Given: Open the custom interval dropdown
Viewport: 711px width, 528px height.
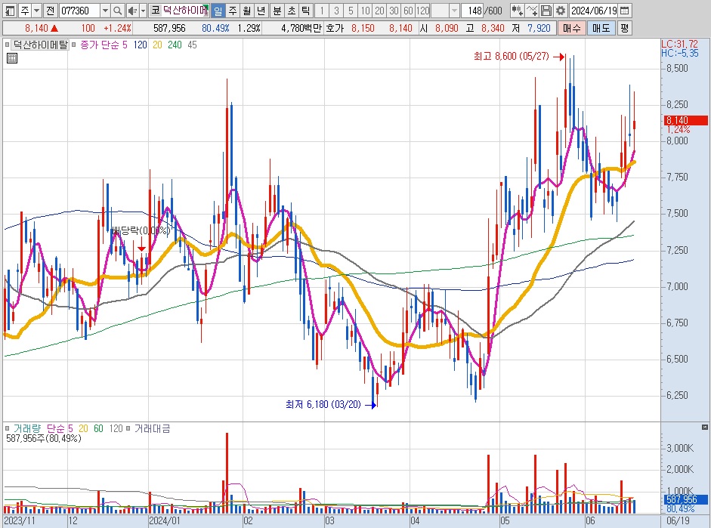Looking at the screenshot, I should pyautogui.click(x=454, y=11).
